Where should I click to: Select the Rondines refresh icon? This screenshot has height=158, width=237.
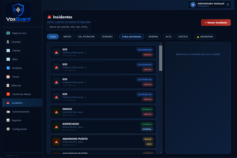pyautogui.click(x=8, y=68)
